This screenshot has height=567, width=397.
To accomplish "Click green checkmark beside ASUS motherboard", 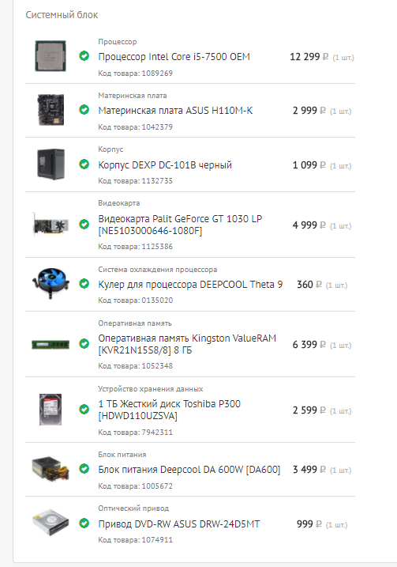I will click(84, 110).
